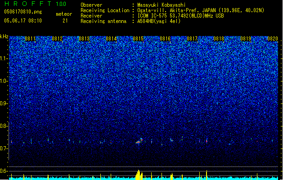283x180 pixels.
Task: Click the 'Observer' field label
Action: [x=91, y=5]
